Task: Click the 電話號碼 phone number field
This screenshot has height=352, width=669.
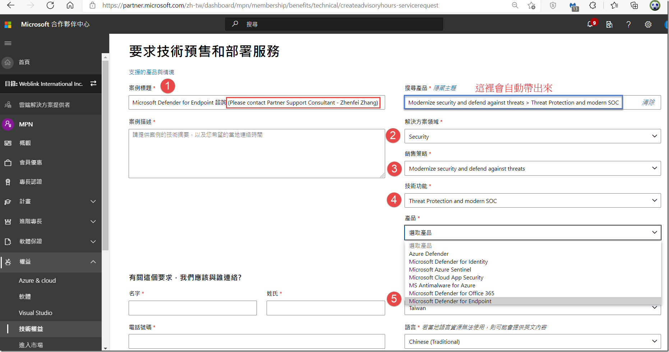Action: [257, 341]
